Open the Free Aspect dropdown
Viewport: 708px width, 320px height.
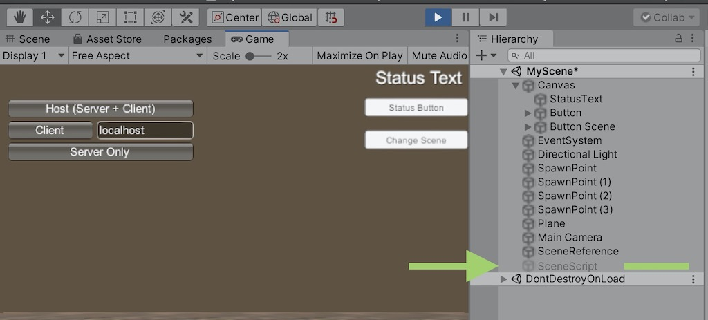pyautogui.click(x=138, y=56)
